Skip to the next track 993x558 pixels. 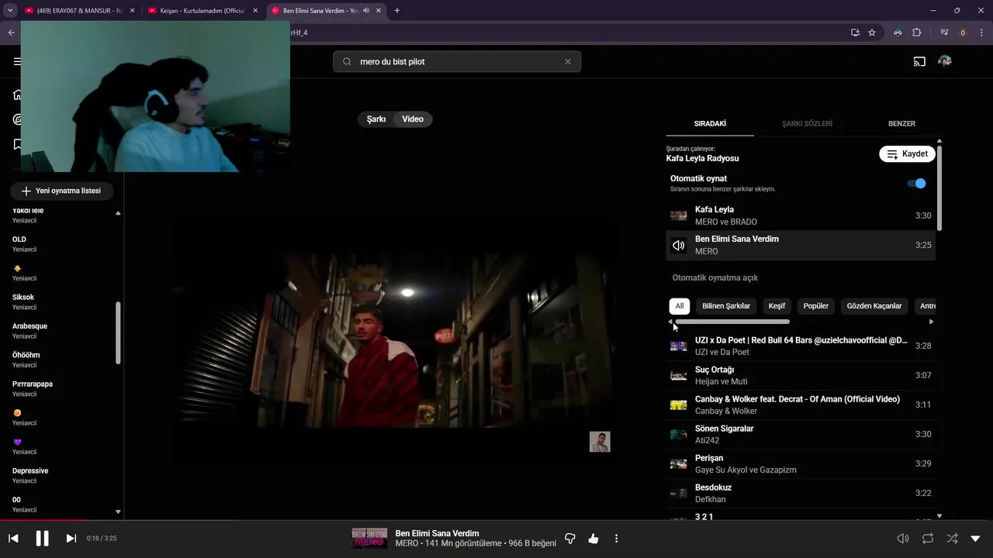[71, 538]
